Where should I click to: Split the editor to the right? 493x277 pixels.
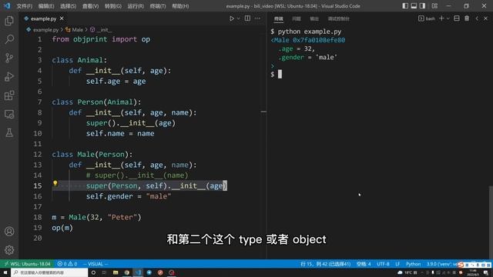(x=247, y=18)
